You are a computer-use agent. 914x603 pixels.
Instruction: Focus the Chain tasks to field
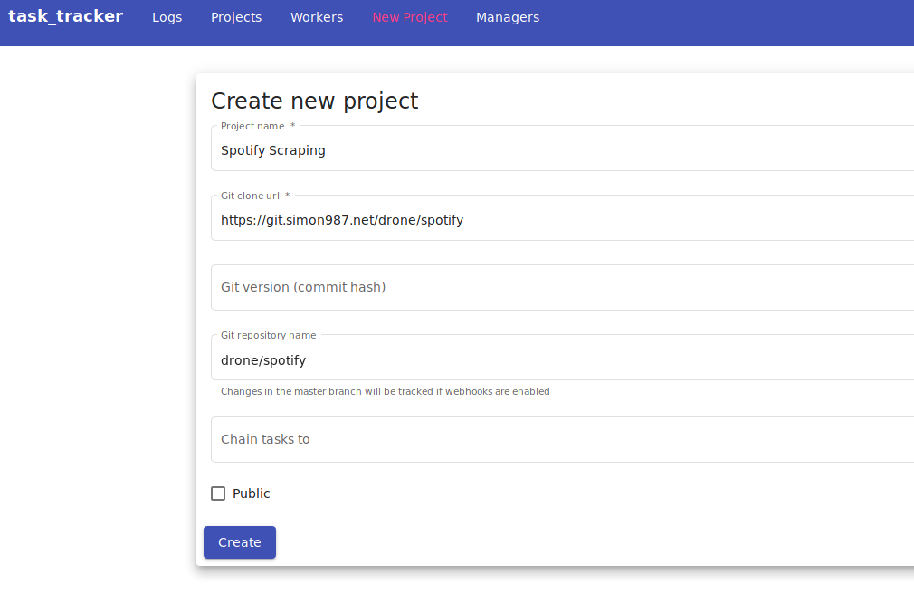point(563,440)
